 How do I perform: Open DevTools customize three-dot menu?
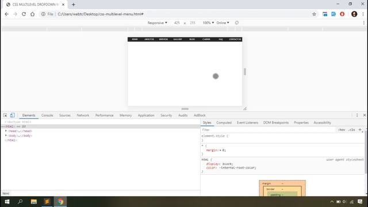[x=357, y=115]
